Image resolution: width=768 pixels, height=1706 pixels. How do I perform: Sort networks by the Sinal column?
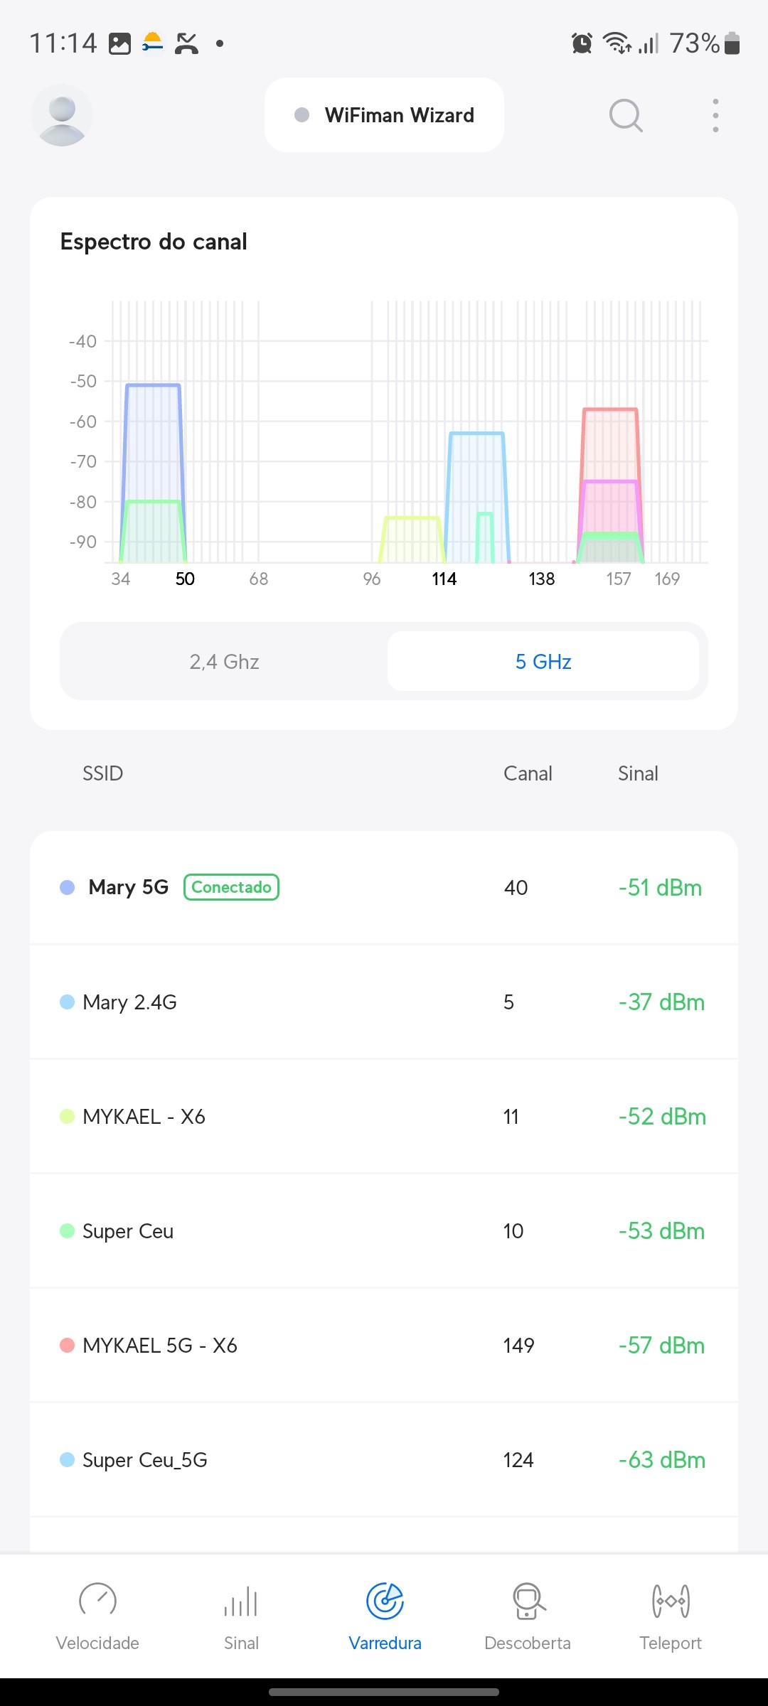(638, 773)
